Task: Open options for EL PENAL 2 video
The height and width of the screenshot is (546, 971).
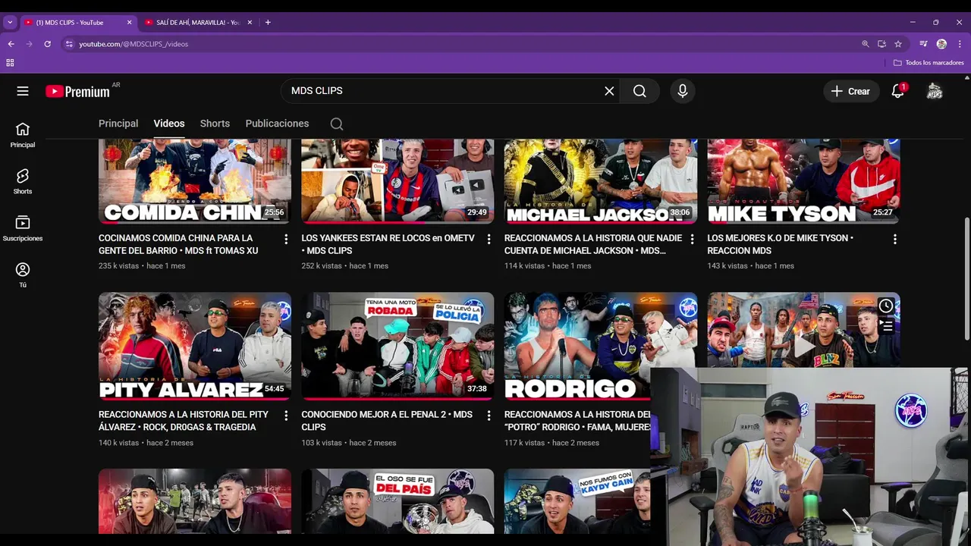Action: click(x=489, y=416)
